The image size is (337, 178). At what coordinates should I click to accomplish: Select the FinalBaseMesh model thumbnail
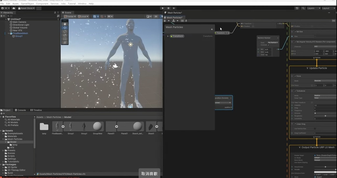tap(58, 127)
